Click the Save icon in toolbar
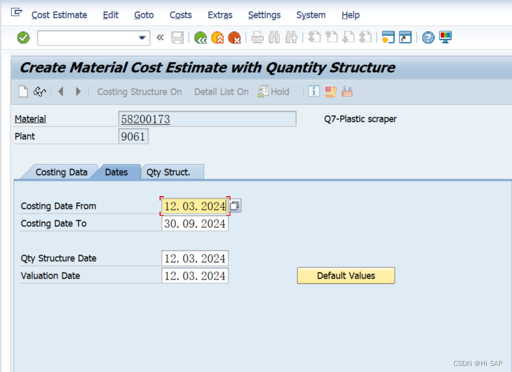512x372 pixels. point(177,38)
